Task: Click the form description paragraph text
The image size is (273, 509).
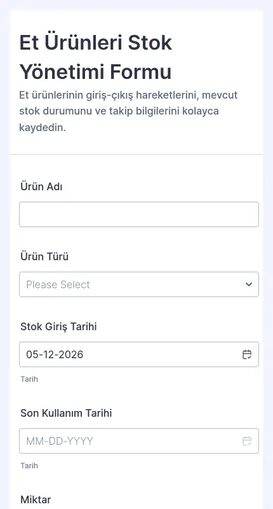Action: [x=128, y=111]
